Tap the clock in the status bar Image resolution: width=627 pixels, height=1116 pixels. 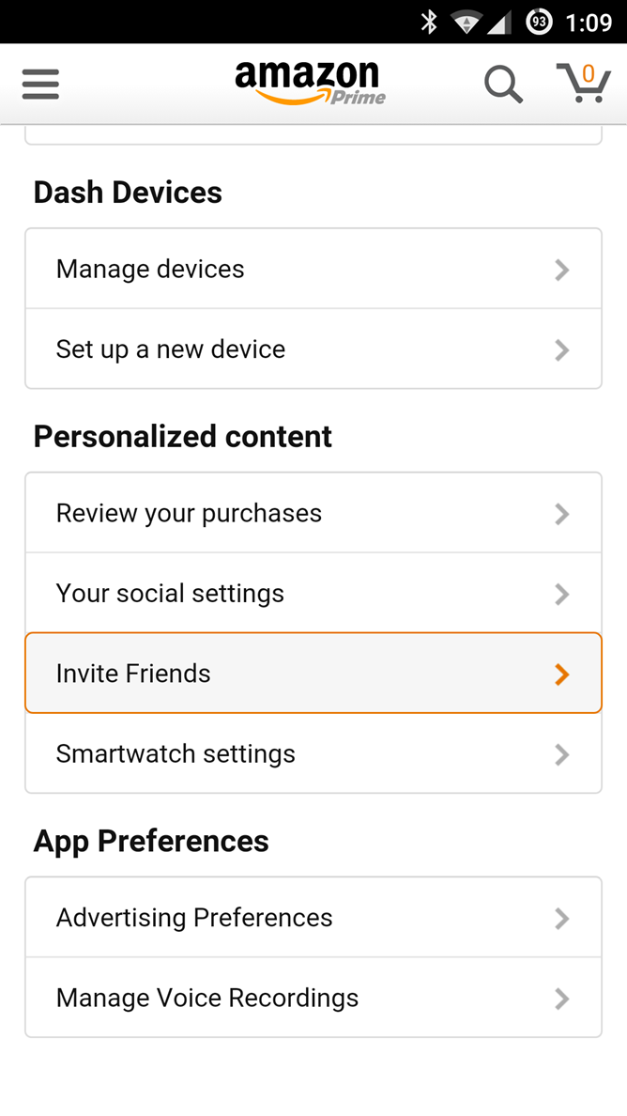(x=589, y=22)
